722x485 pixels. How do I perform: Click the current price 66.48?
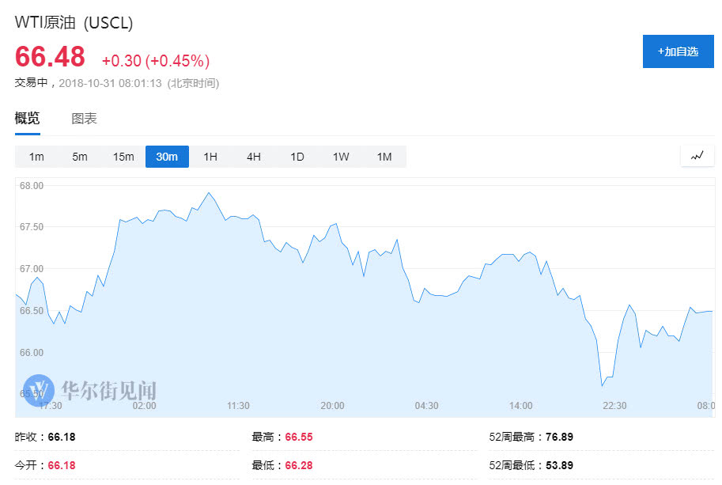(x=50, y=57)
